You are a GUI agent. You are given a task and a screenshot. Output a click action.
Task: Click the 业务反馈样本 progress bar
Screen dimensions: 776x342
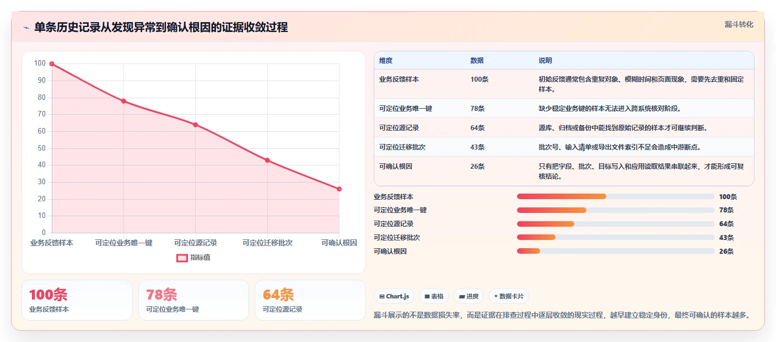coord(616,196)
